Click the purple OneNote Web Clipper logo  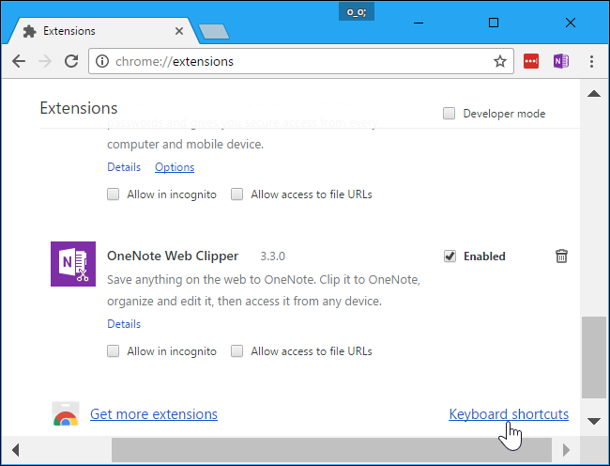[73, 264]
